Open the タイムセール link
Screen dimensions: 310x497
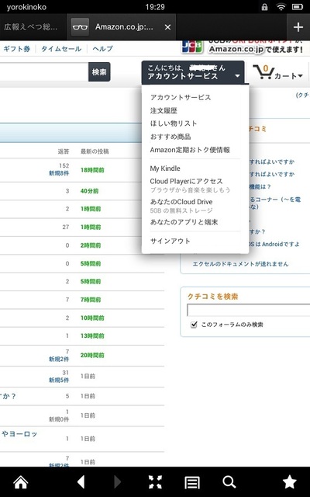[x=61, y=49]
